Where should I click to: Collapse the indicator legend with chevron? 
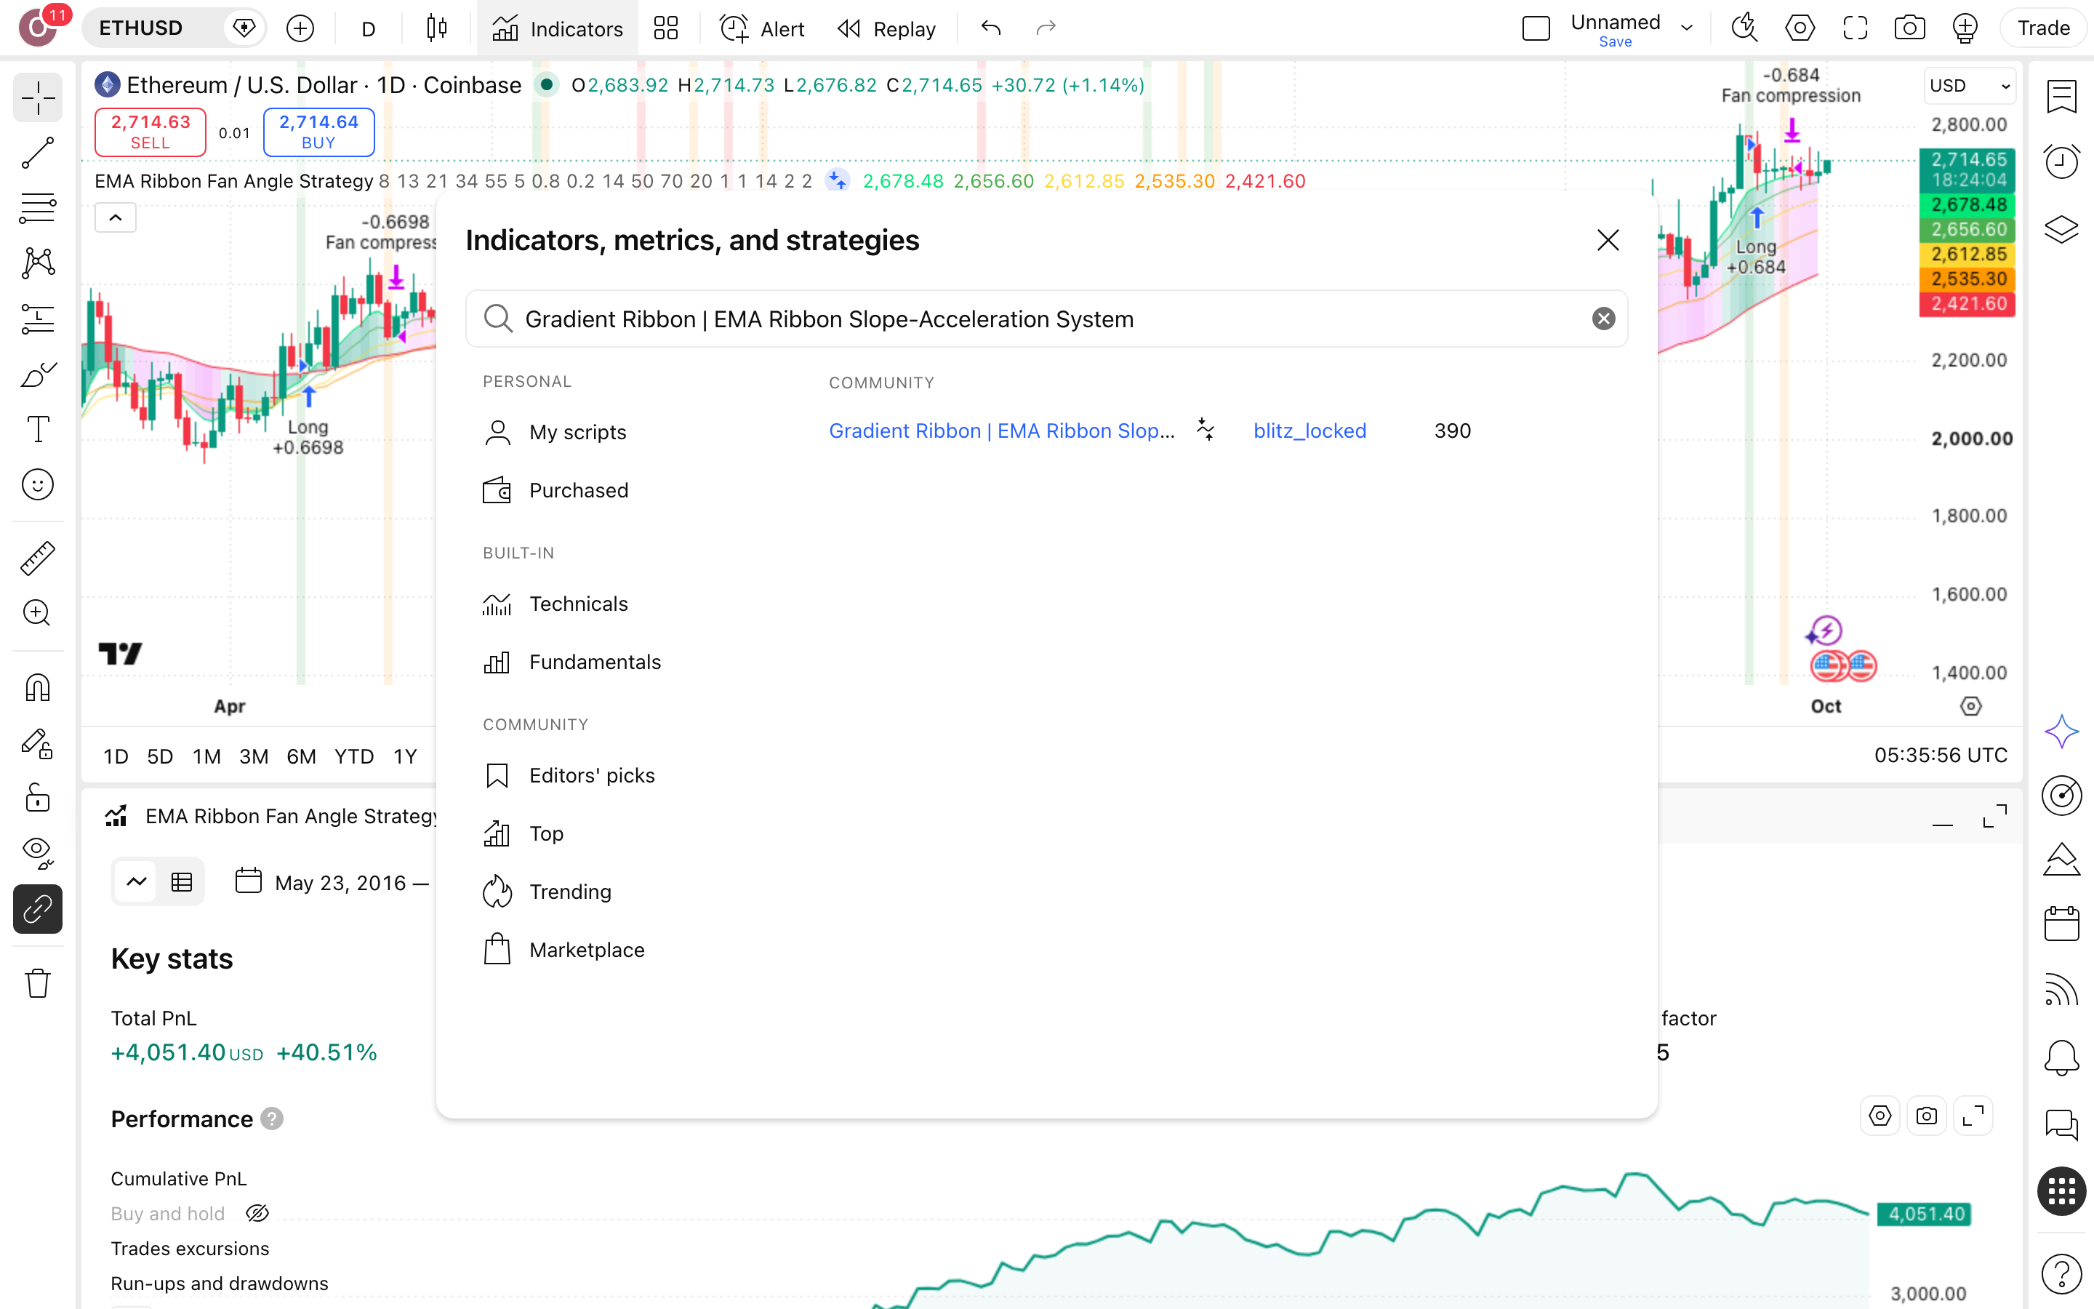[x=115, y=218]
